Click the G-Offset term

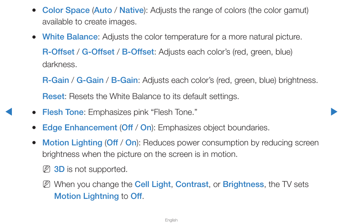point(98,52)
